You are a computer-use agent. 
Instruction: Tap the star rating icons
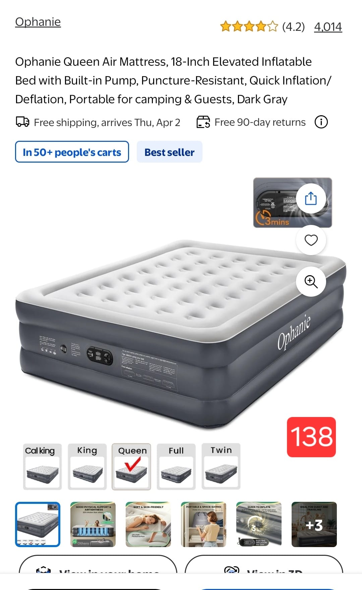click(249, 26)
